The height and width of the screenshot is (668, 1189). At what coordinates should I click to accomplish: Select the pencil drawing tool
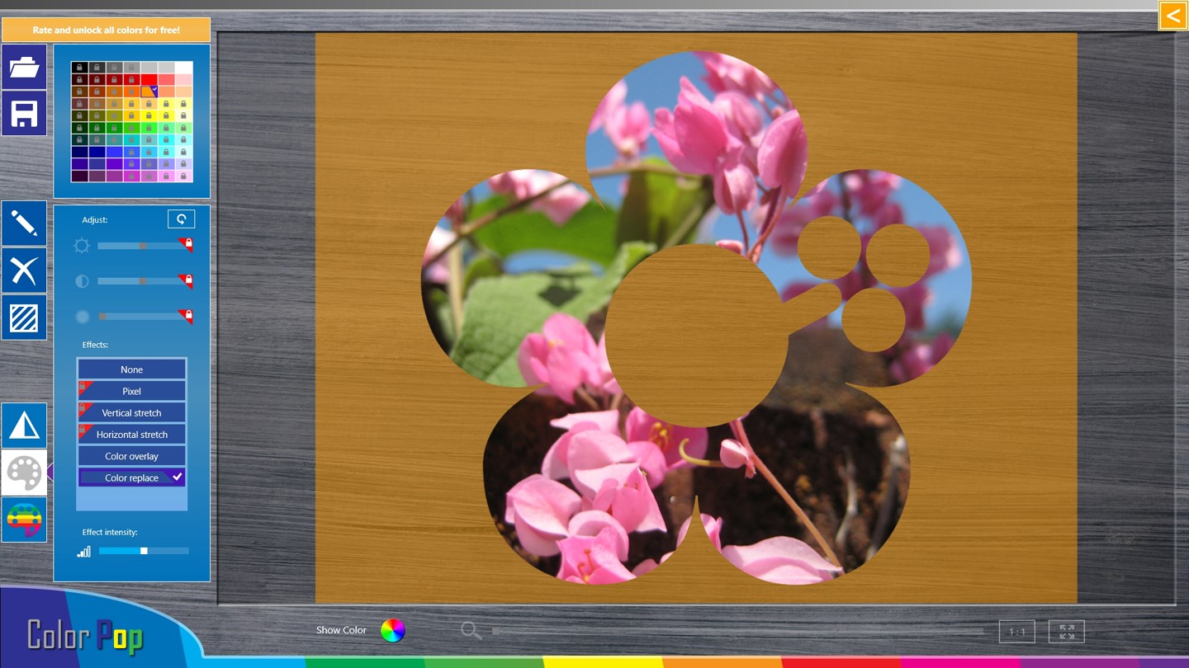(24, 223)
